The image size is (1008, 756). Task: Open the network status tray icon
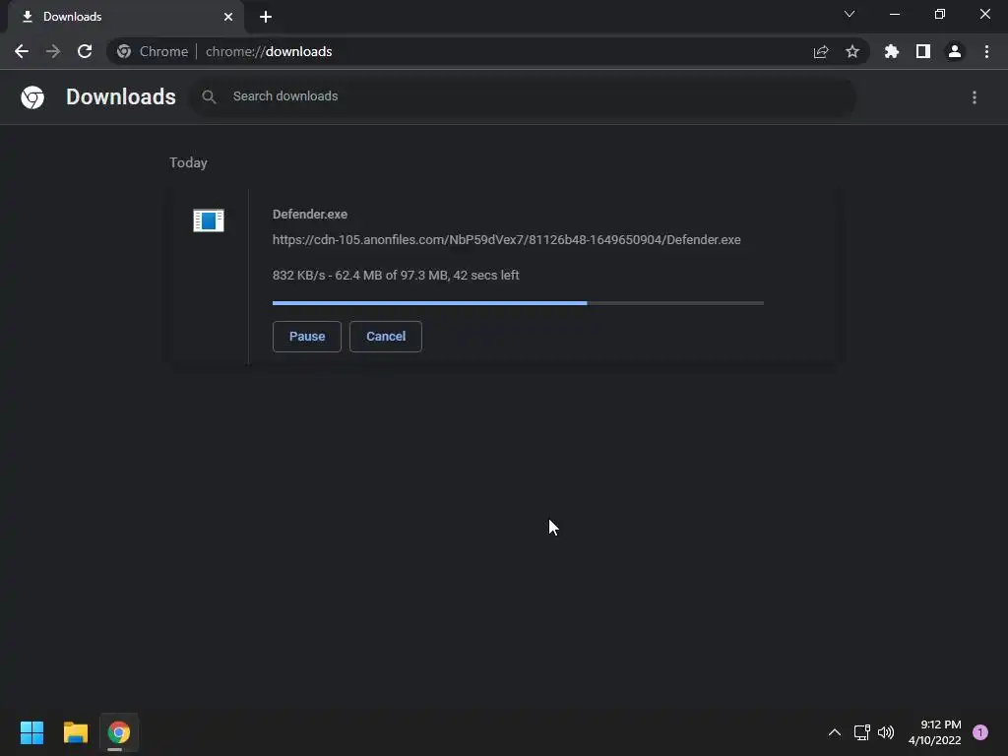862,732
